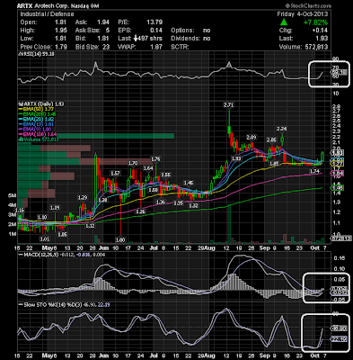The image size is (353, 360).
Task: Click the 1.76 July high label
Action: pos(155,159)
